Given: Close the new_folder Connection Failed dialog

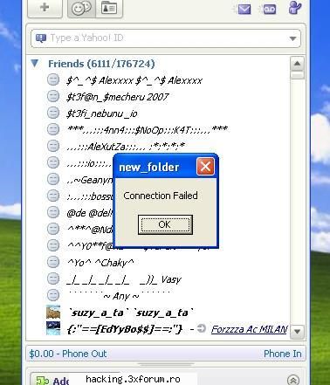Looking at the screenshot, I should tap(205, 167).
